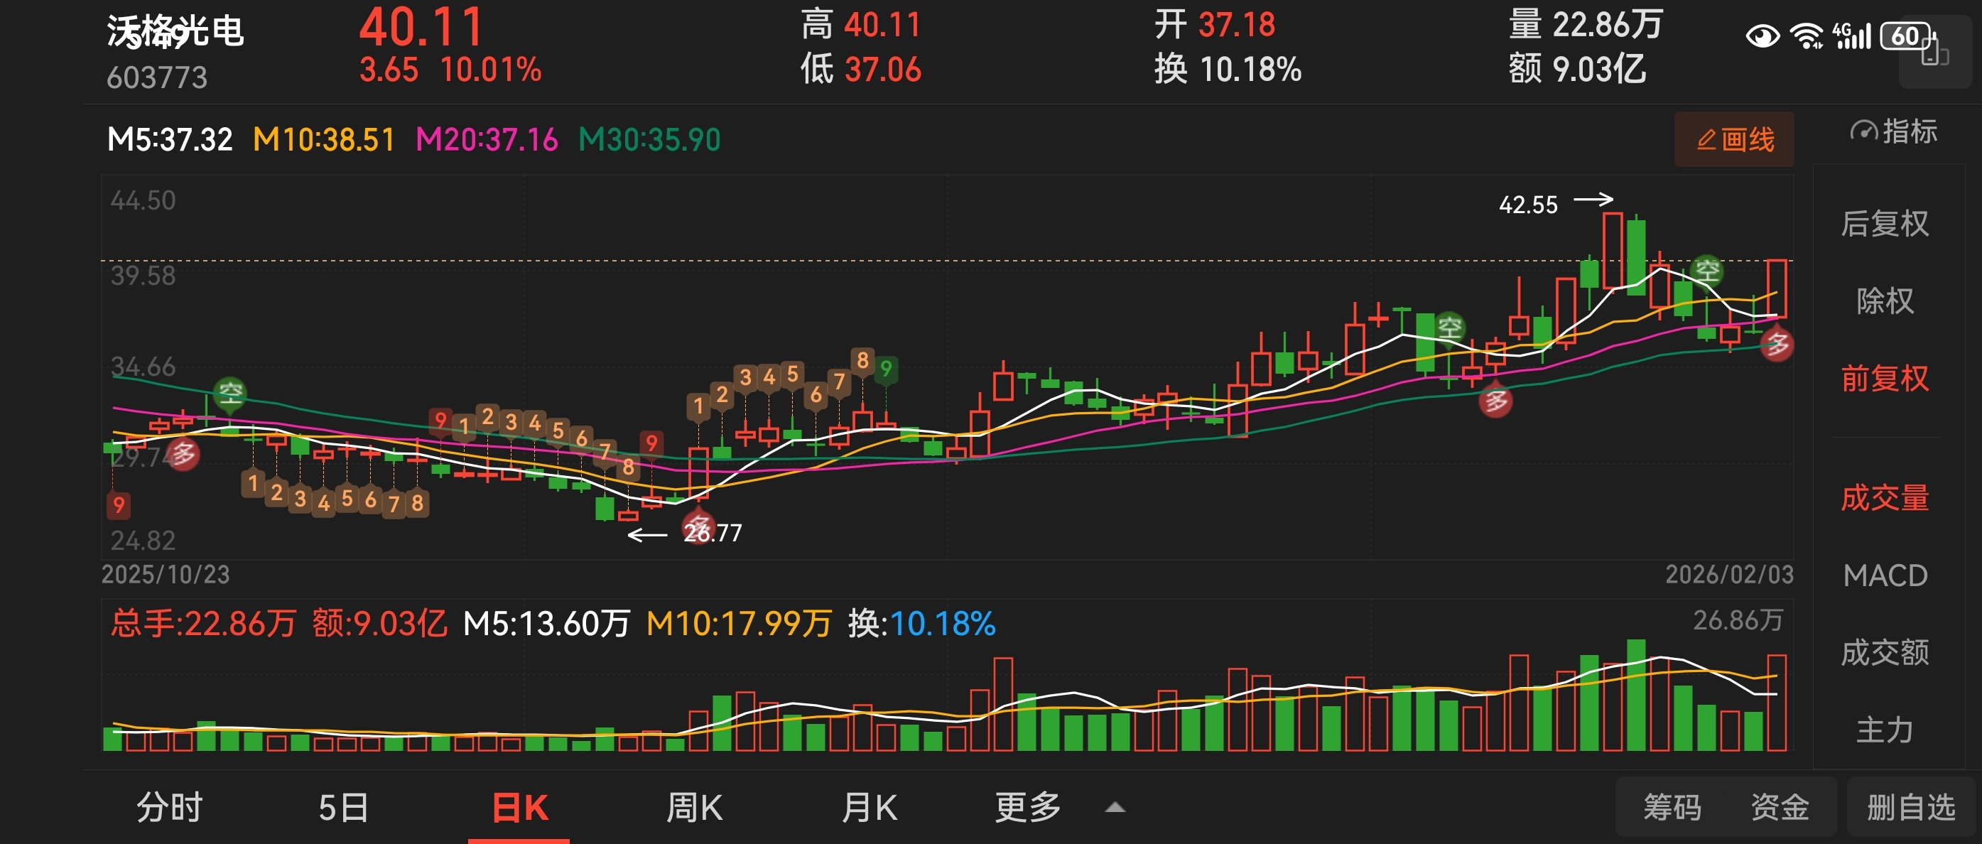Select 除权 adjustment mode
The image size is (1982, 844).
pyautogui.click(x=1884, y=301)
